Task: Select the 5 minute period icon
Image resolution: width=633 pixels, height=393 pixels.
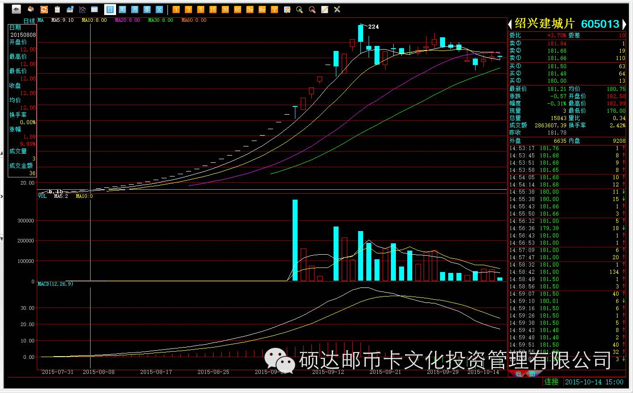Action: tap(201, 9)
